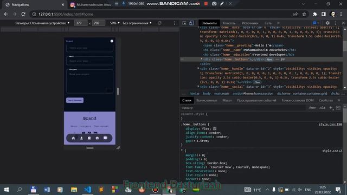This screenshot has width=347, height=195.
Task: Open DevTools customize three-dot menu
Action: pos(335,23)
